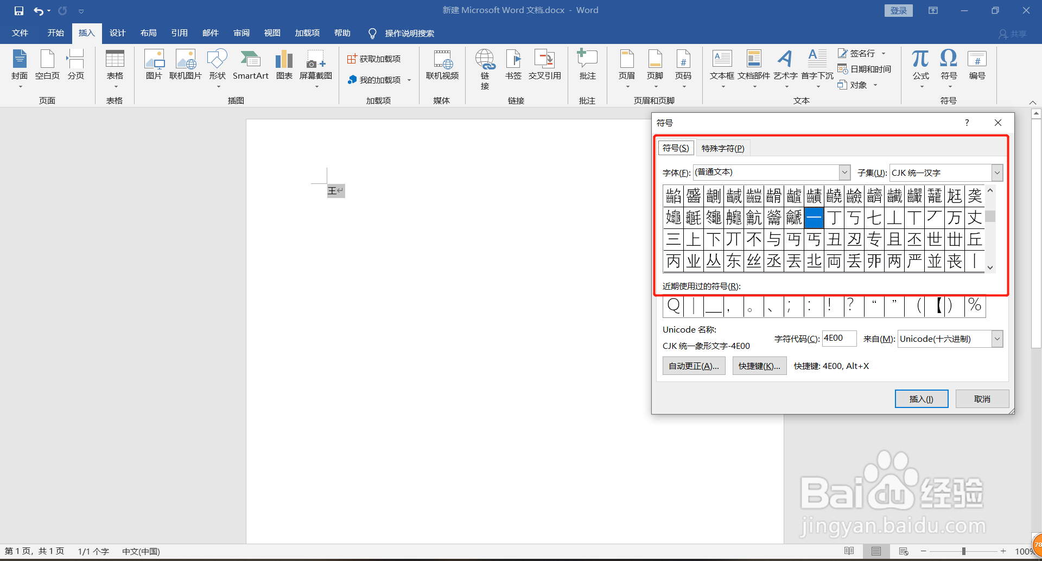Insert an equation (公式)
This screenshot has width=1042, height=561.
point(920,68)
